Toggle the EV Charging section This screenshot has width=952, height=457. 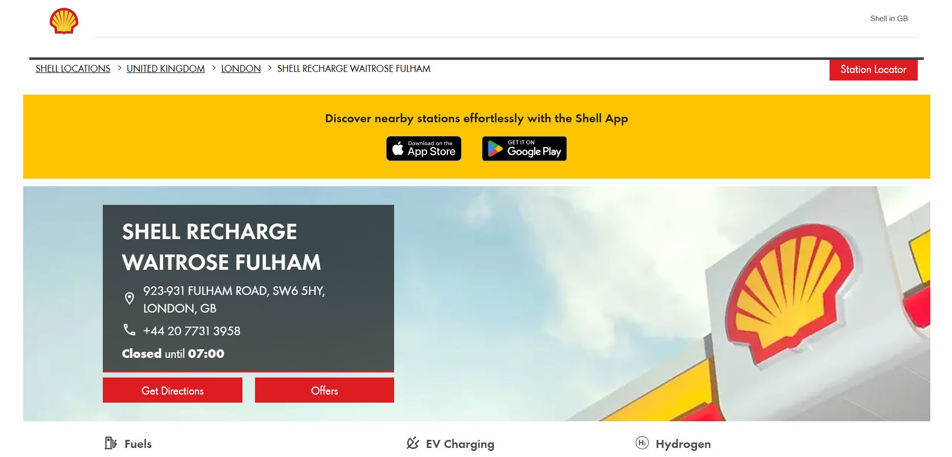459,443
